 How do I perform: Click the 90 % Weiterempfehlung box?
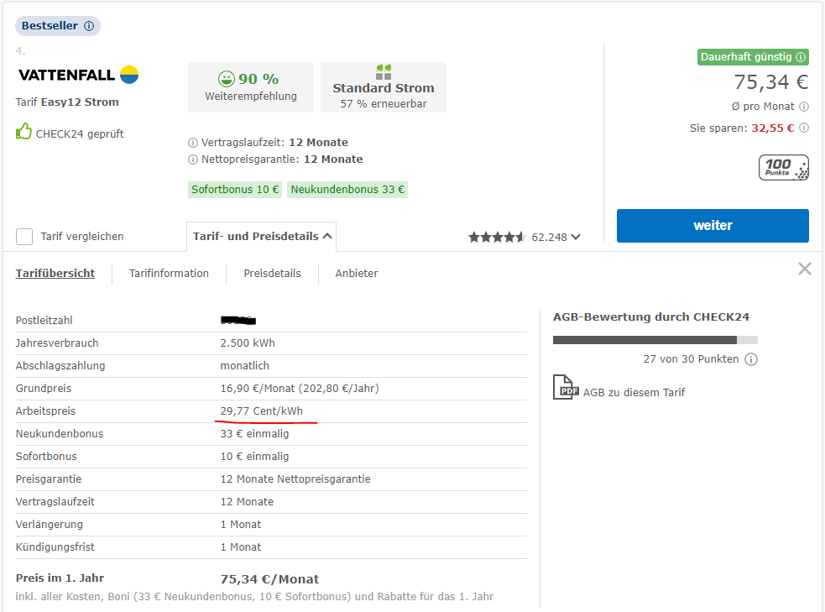(251, 87)
